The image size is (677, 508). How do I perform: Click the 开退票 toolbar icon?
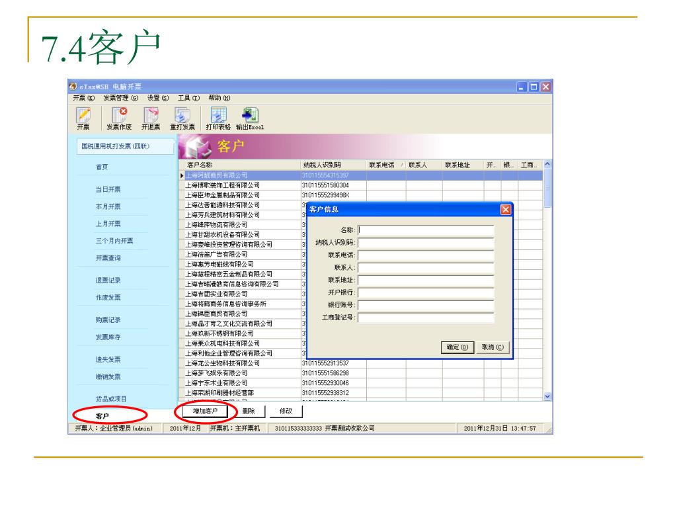(151, 118)
